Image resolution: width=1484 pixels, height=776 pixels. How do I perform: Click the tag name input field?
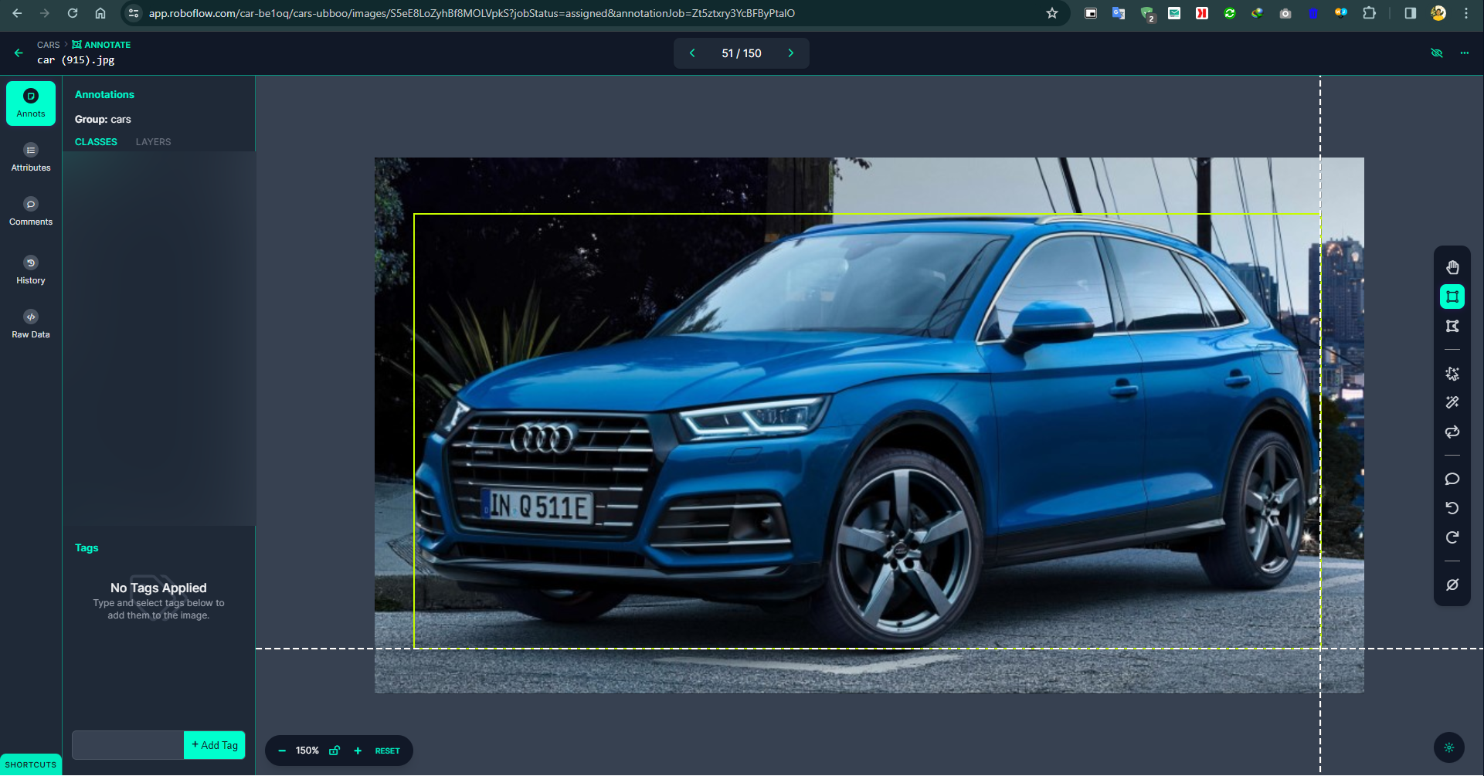coord(127,744)
